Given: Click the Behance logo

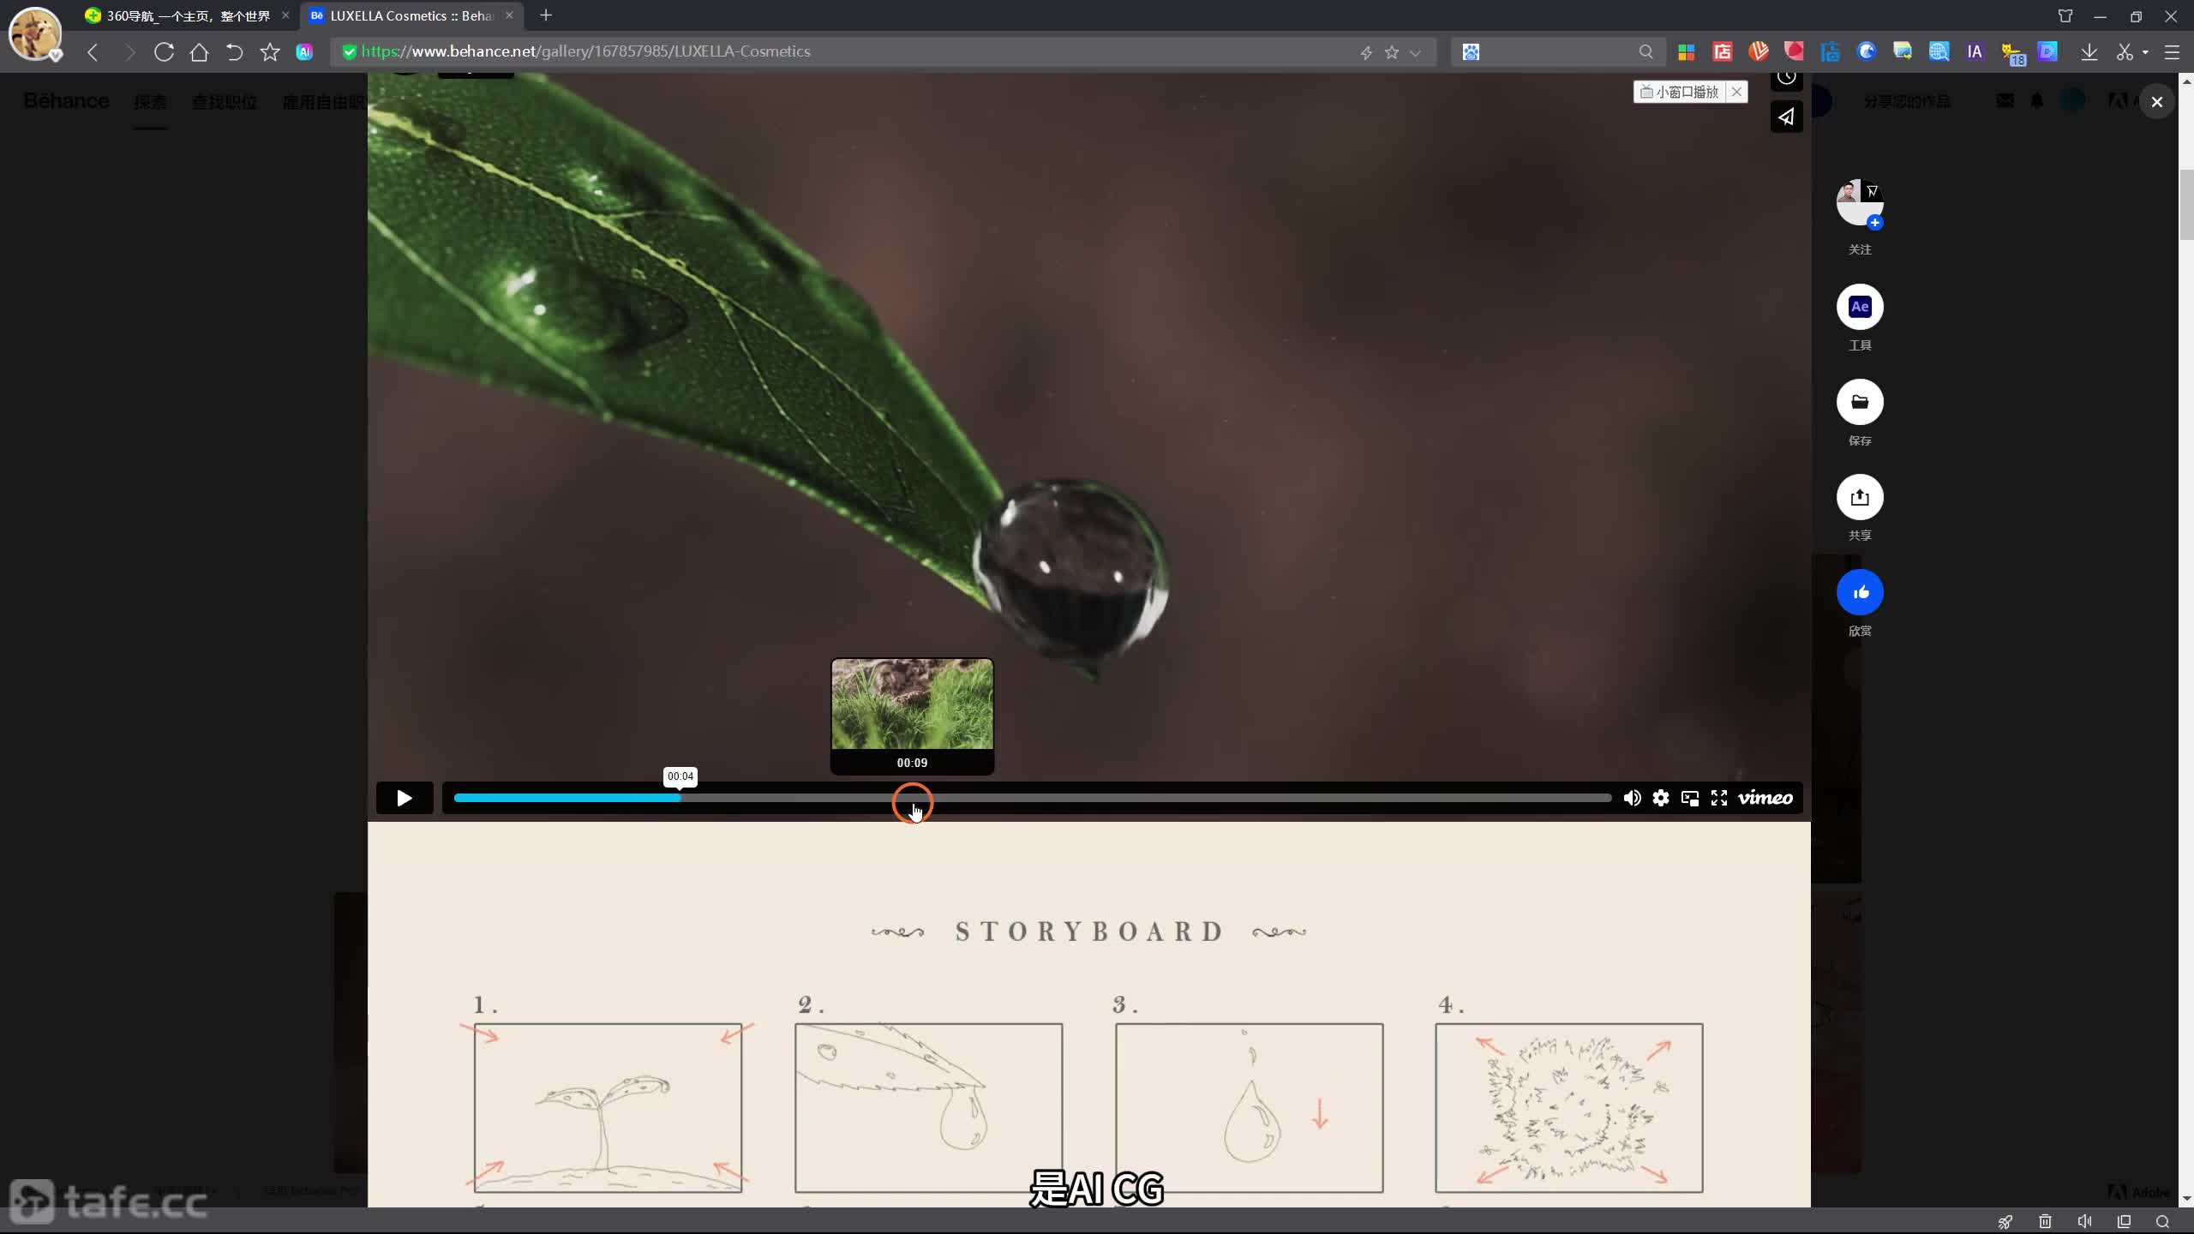Looking at the screenshot, I should click(x=66, y=101).
